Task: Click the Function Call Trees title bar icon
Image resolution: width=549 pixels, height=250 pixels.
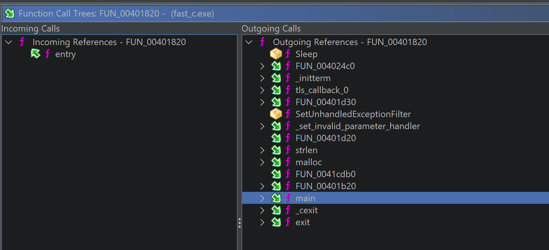Action: (9, 14)
